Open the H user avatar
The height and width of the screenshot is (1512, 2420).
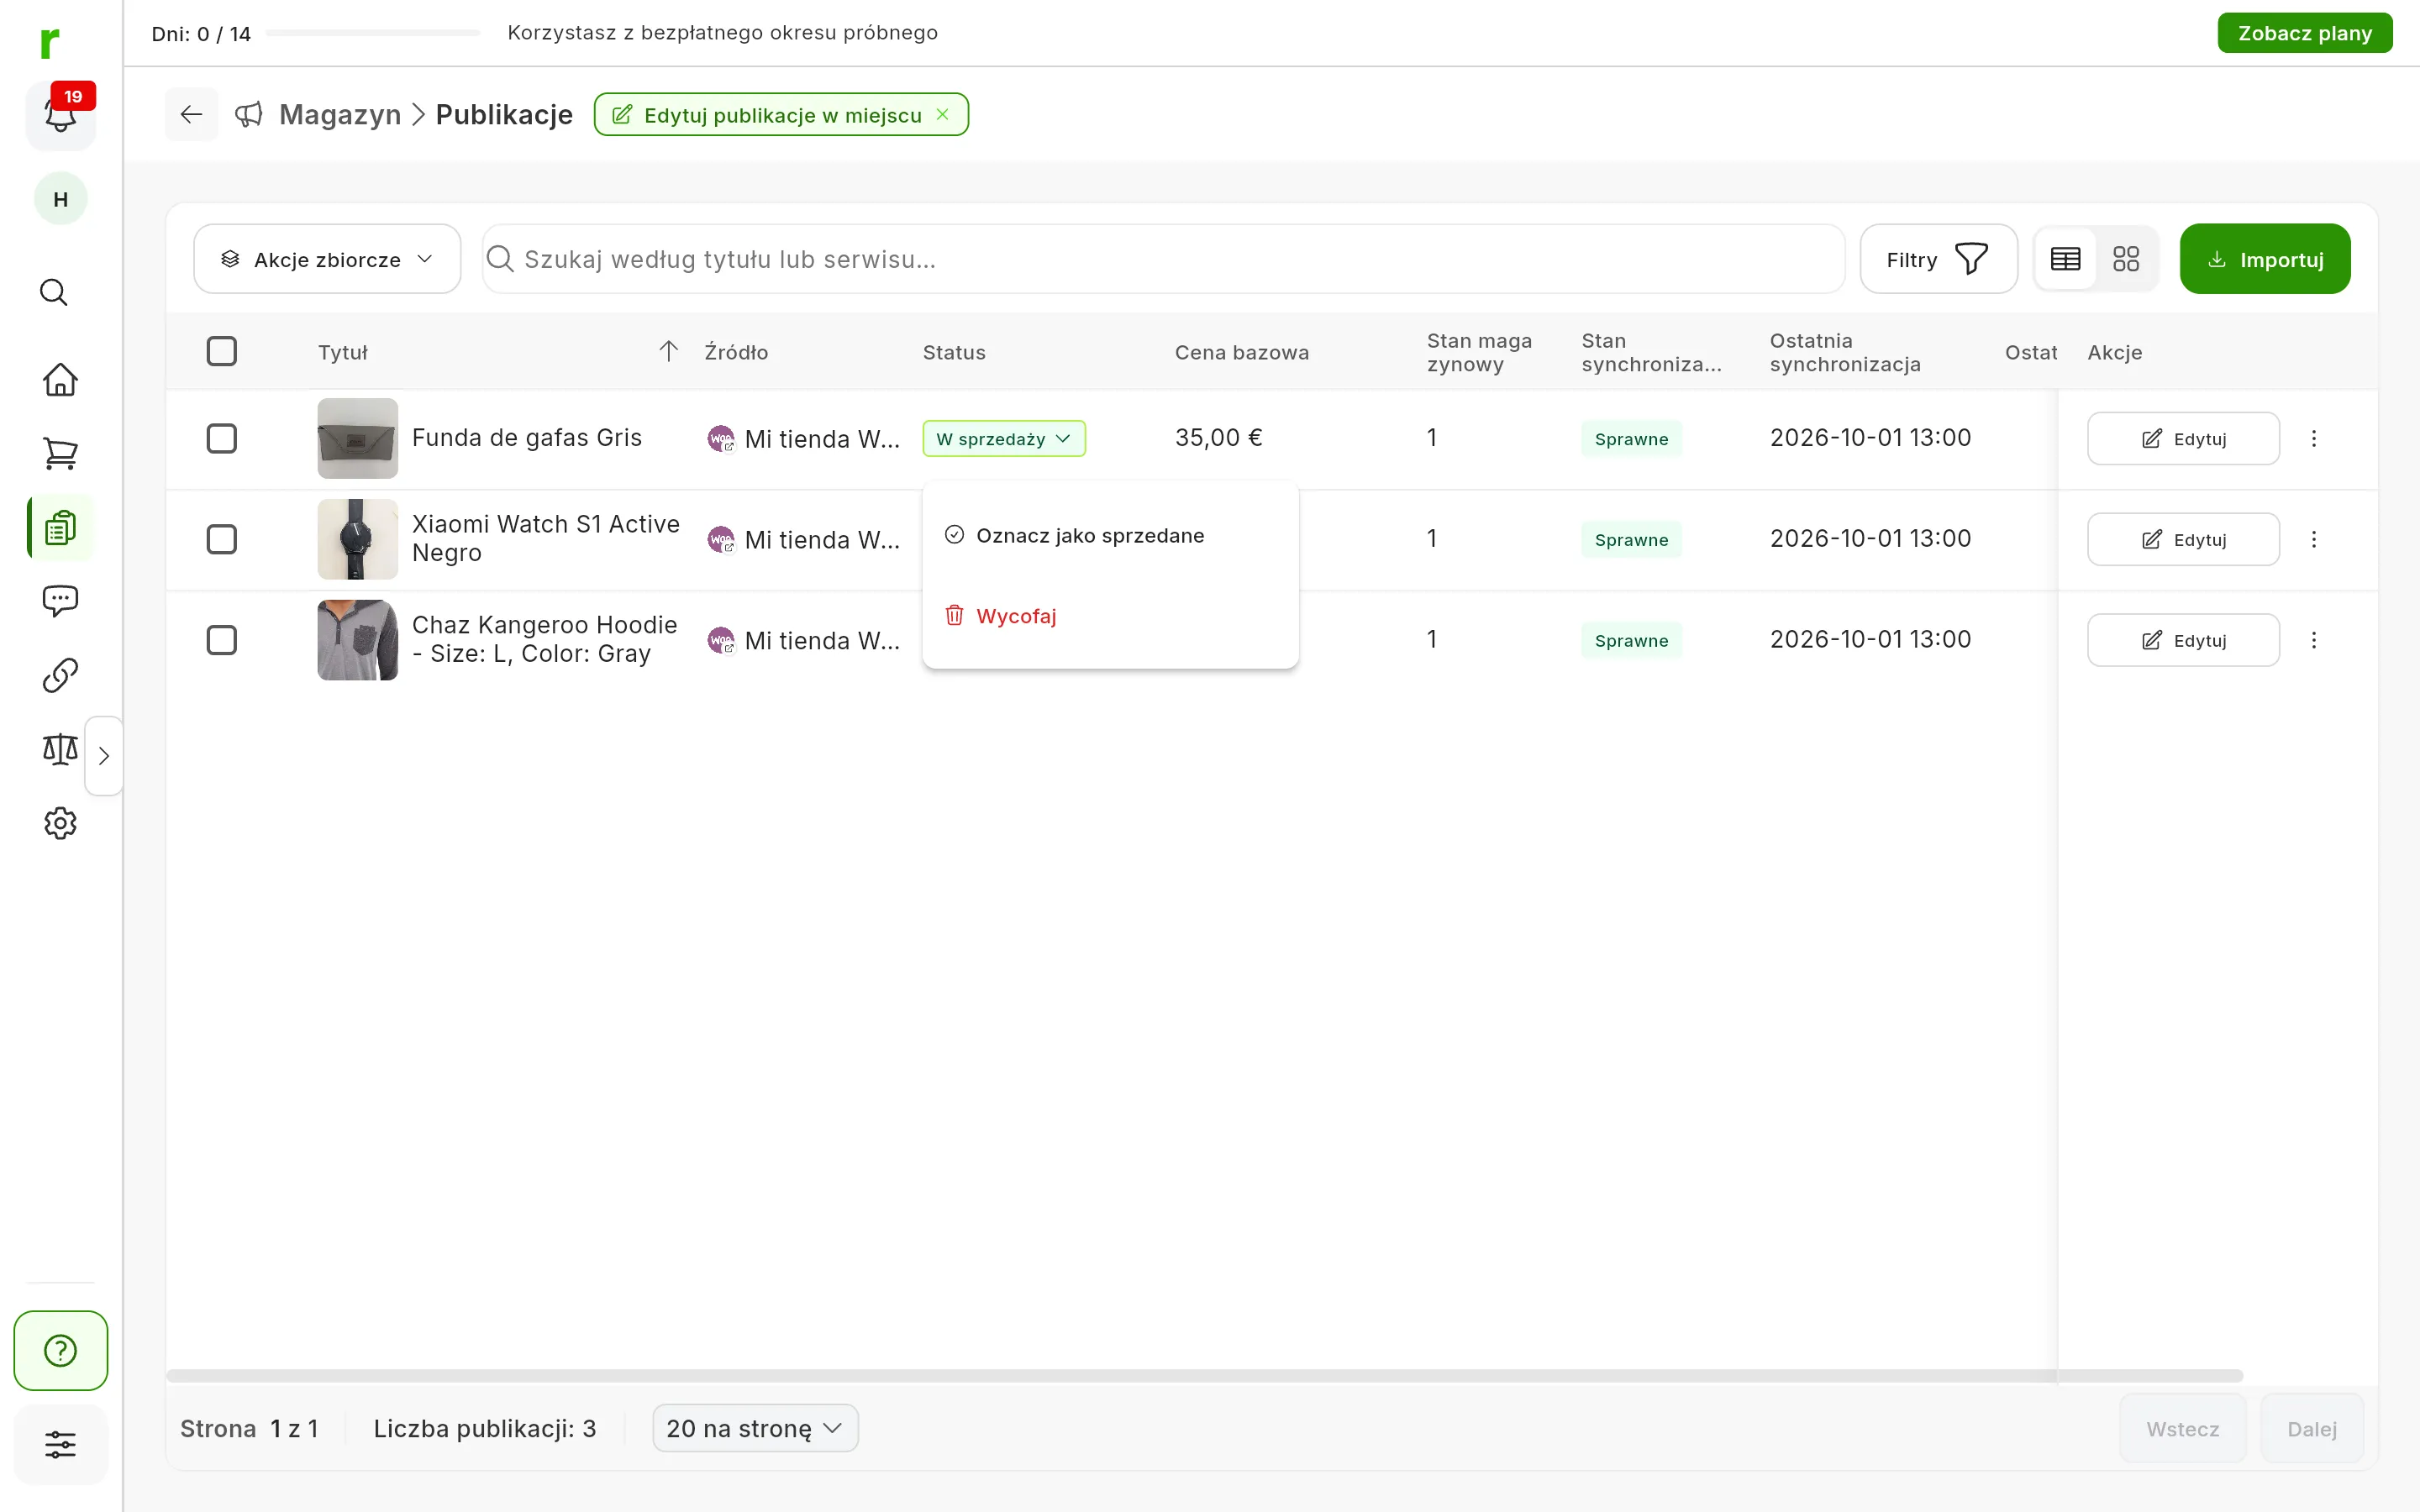pyautogui.click(x=60, y=199)
